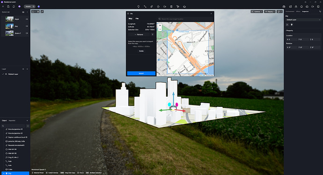Switch to the Effect tab
Screen dimensions: 323x175
(x=298, y=12)
